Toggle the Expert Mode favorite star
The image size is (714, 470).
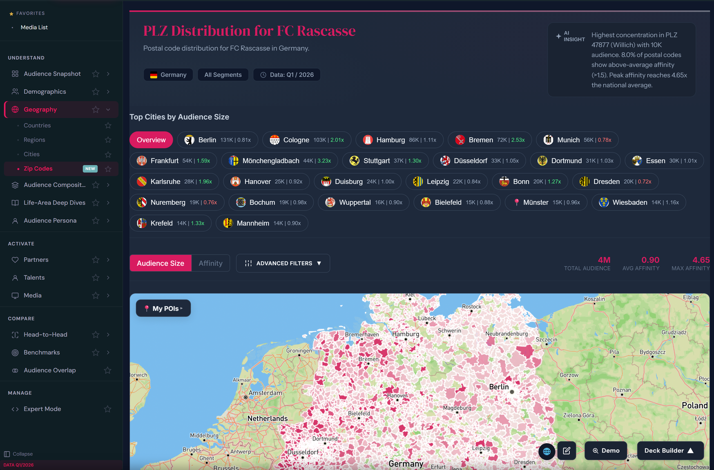tap(108, 409)
